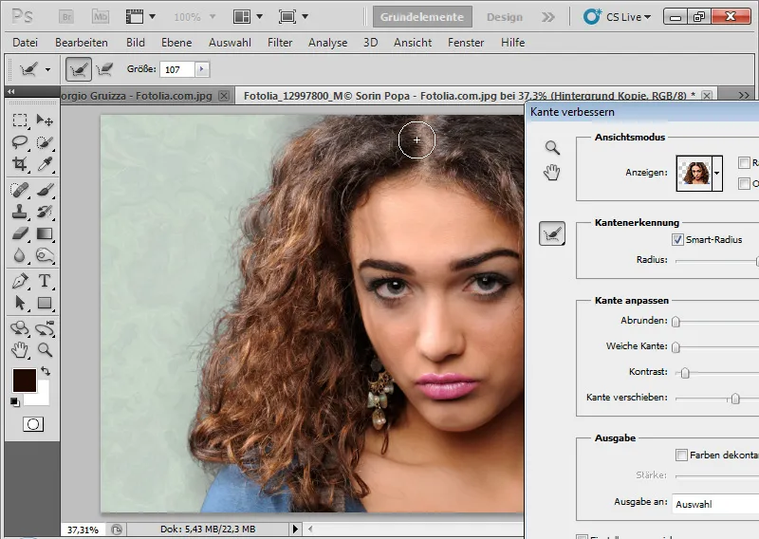Select the Eraser tool

(x=19, y=233)
